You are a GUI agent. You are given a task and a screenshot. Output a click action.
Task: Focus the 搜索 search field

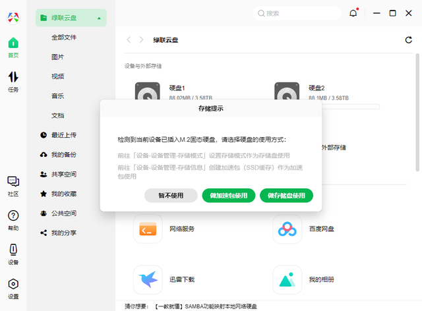pyautogui.click(x=297, y=13)
